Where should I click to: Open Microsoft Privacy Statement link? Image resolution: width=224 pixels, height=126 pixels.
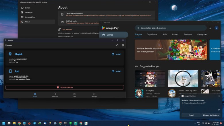(x=96, y=15)
